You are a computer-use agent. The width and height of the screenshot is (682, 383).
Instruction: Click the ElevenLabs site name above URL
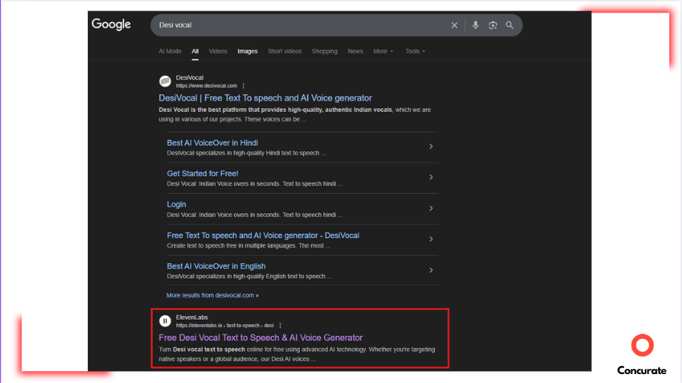point(192,317)
